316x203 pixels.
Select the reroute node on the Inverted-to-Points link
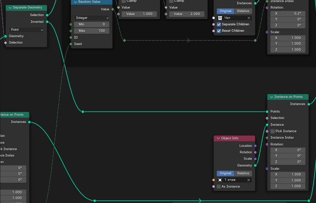coord(83,111)
